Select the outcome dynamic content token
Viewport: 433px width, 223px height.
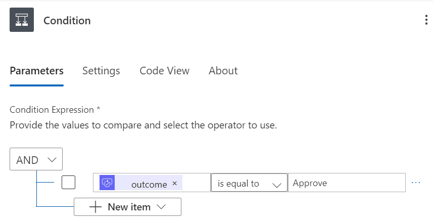[x=148, y=184]
